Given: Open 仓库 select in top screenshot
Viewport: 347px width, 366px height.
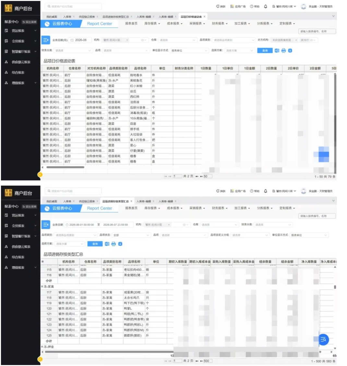Looking at the screenshot, I should 177,40.
